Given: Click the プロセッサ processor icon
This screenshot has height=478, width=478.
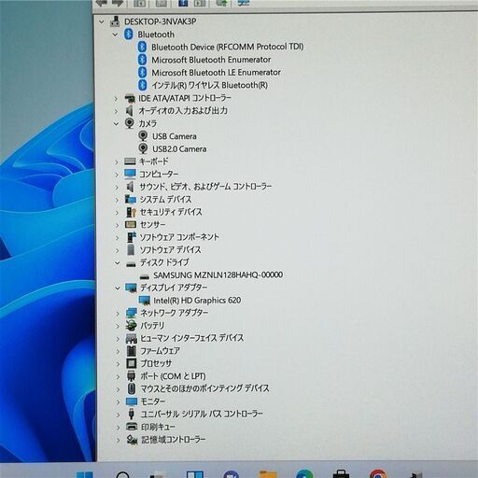Looking at the screenshot, I should click(132, 363).
